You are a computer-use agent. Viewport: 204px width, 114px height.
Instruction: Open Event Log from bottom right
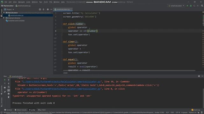pyautogui.click(x=196, y=110)
